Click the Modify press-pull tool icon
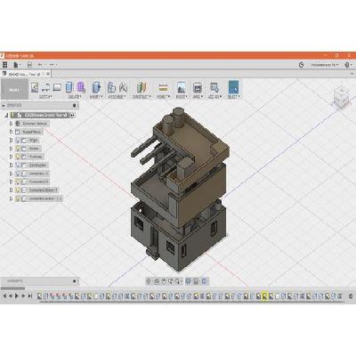The width and height of the screenshot is (356, 356). (96, 87)
